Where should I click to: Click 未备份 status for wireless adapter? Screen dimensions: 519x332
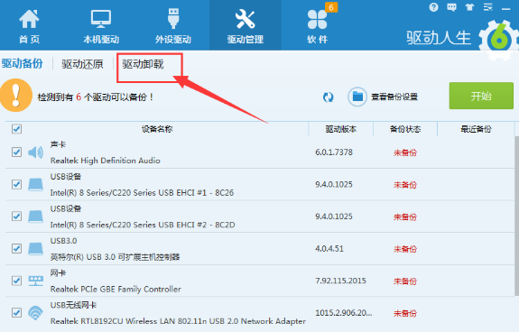tap(405, 313)
